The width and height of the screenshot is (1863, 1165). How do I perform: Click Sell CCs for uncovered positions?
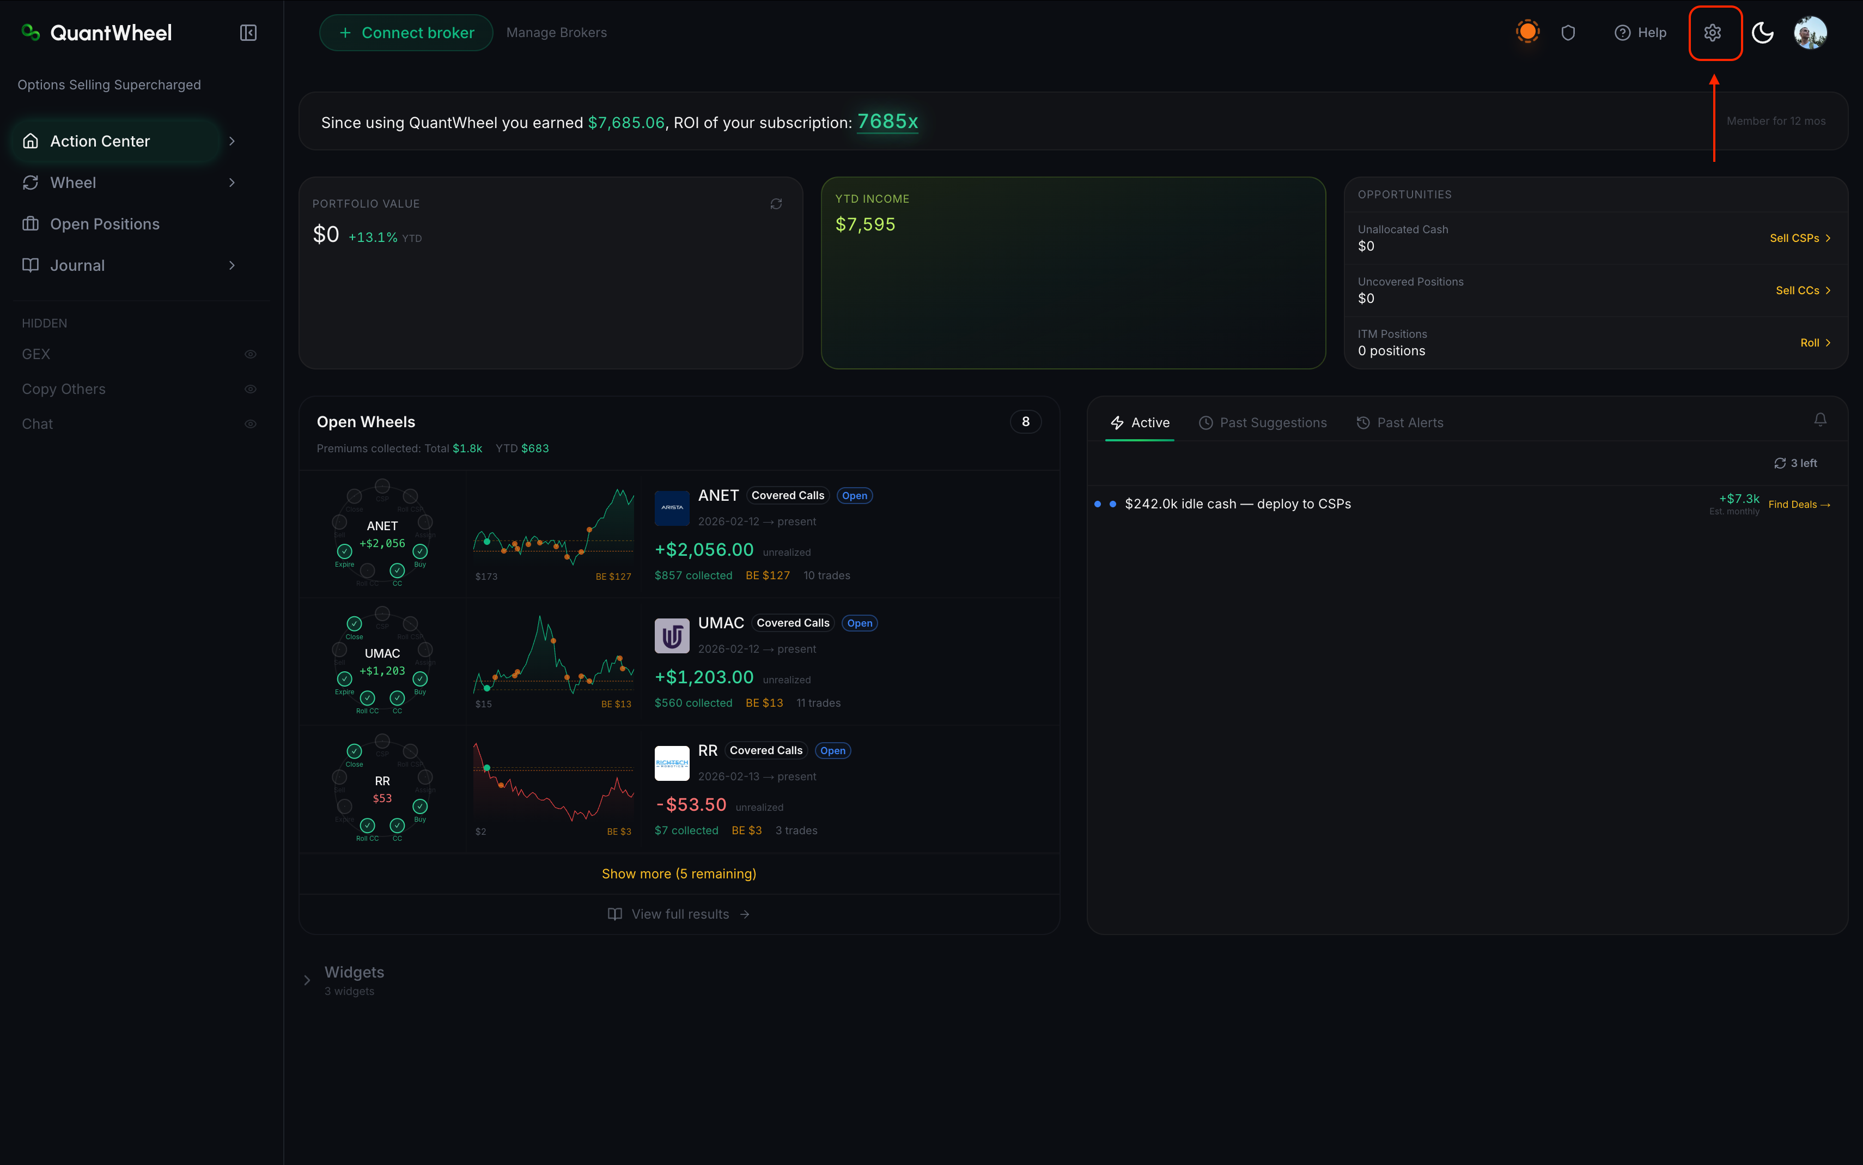(x=1803, y=290)
